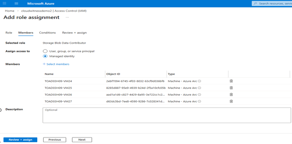Click the search magnifier icon
This screenshot has height=144, width=292.
coord(255,3)
